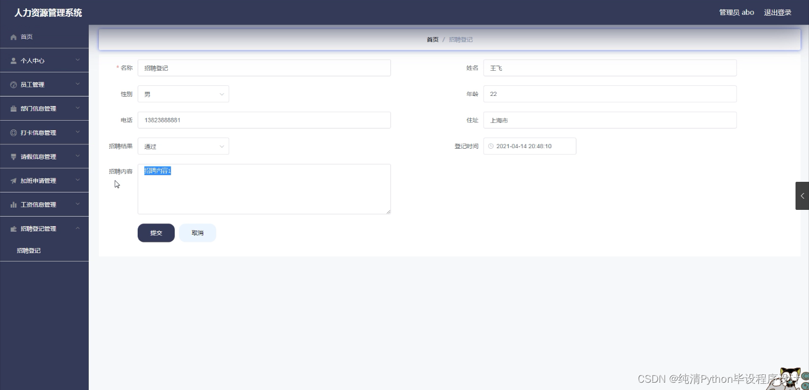
Task: Open the 部门信息管理 sidebar menu
Action: pos(44,109)
